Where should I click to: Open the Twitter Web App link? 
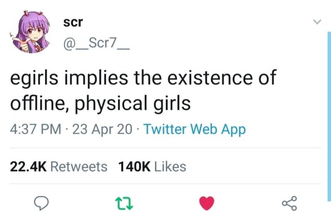(194, 129)
